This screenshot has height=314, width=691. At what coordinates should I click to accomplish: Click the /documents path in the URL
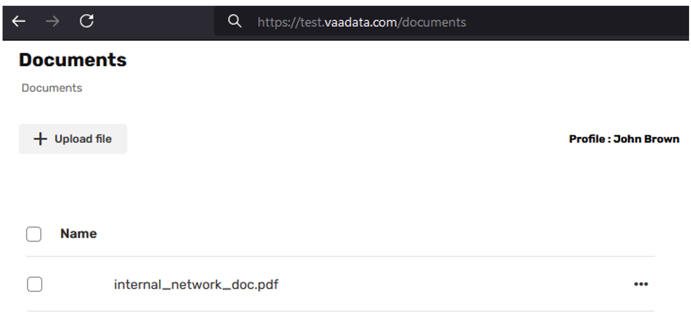(432, 22)
